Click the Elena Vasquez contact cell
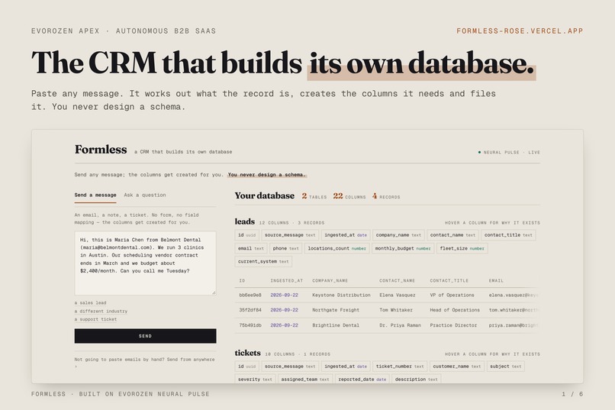This screenshot has width=615, height=410. pyautogui.click(x=398, y=295)
